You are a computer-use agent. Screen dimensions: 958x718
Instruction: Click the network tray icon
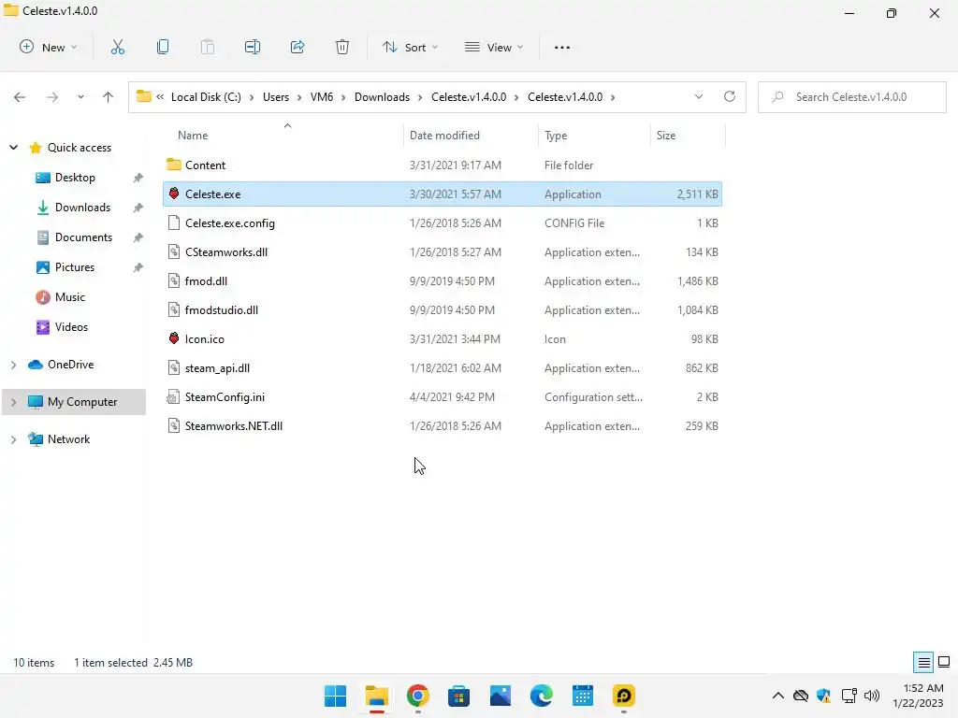(849, 696)
